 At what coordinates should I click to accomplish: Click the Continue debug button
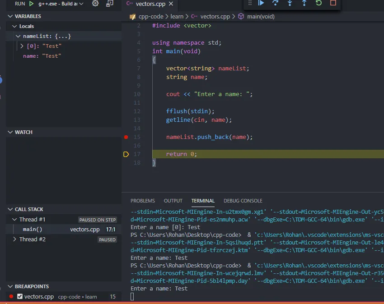coord(261,3)
